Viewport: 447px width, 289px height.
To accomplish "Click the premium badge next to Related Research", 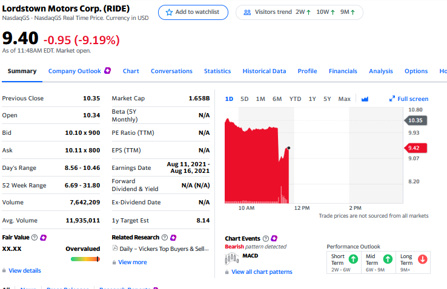I will [x=173, y=237].
